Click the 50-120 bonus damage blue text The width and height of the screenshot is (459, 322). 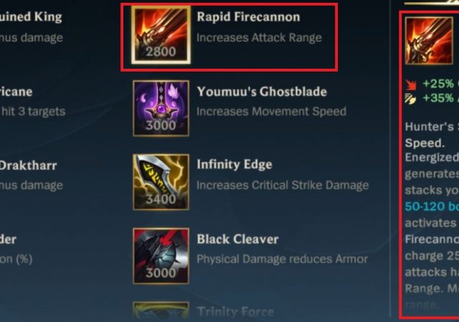point(432,207)
